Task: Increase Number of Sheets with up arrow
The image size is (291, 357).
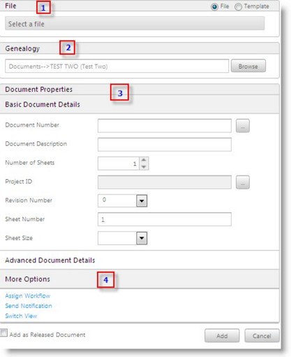Action: [x=144, y=160]
